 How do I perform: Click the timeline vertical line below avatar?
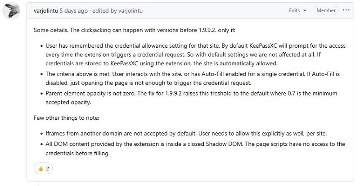tap(39, 183)
